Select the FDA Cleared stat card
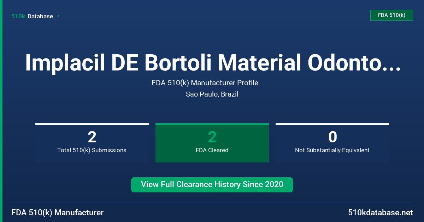 click(x=212, y=143)
